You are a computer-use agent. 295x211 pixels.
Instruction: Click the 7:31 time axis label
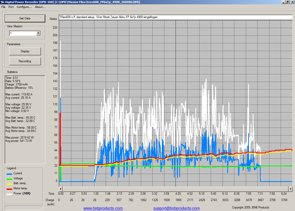coord(260,194)
